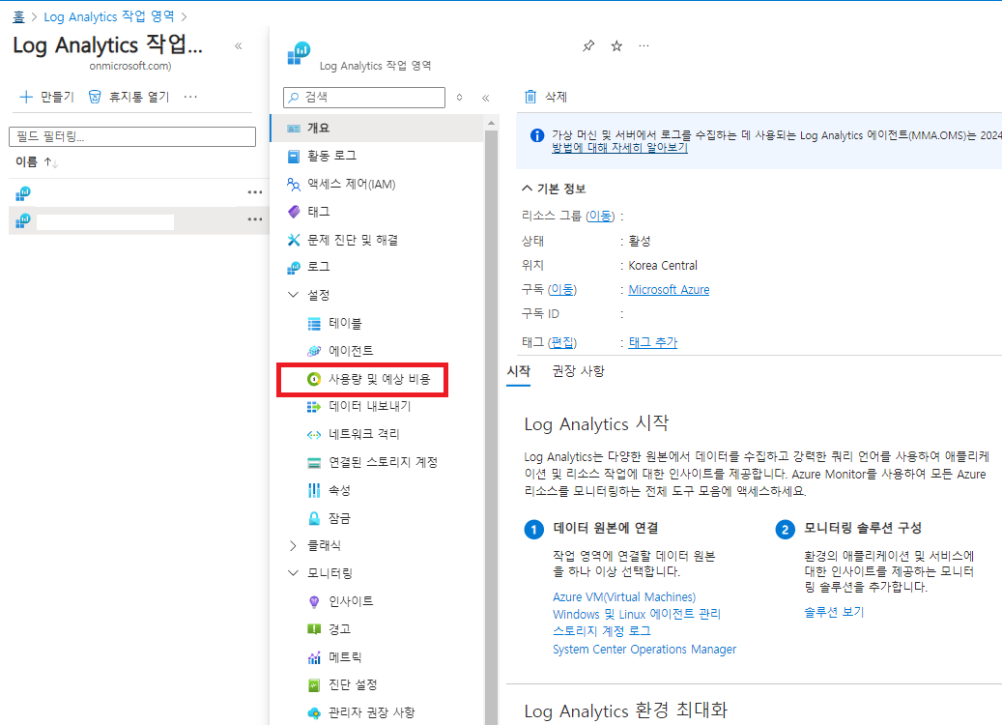
Task: Open 속성 bars icon
Action: coord(314,490)
